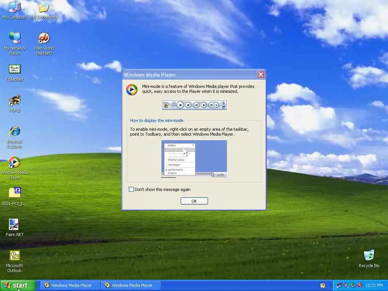Click the question mark help icon in taskbar
The height and width of the screenshot is (291, 388).
[322, 286]
